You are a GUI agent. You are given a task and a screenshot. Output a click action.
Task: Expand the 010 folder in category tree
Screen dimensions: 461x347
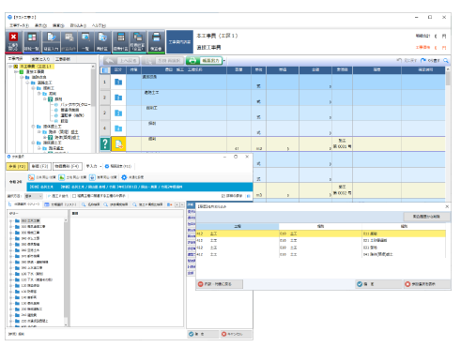pos(11,220)
